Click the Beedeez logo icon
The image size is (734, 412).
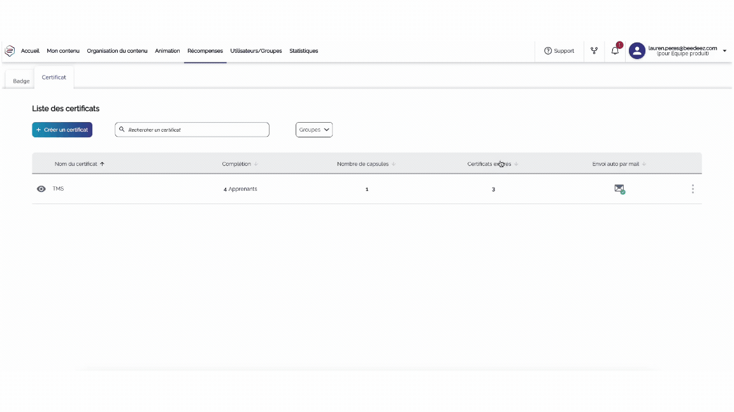(x=10, y=51)
